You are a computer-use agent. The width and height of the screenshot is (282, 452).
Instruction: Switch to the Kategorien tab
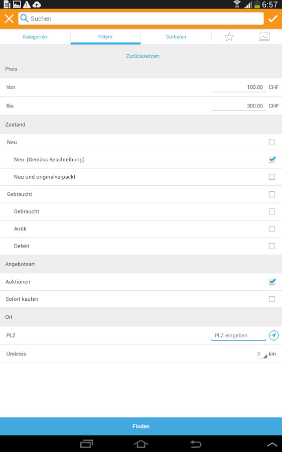[x=35, y=37]
